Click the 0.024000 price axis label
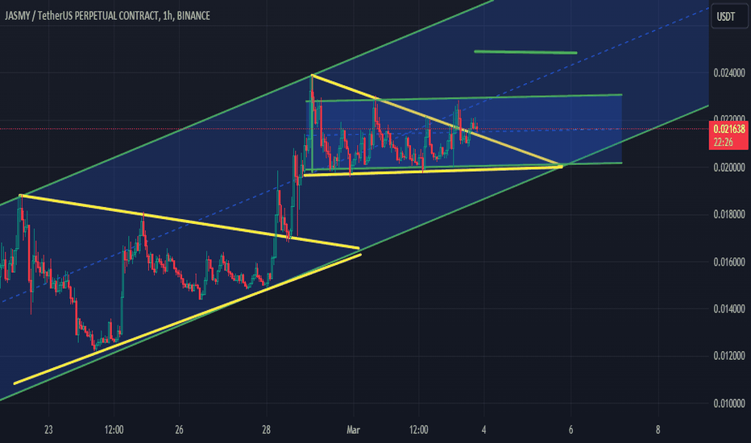Viewport: 751px width, 443px height. pyautogui.click(x=729, y=73)
